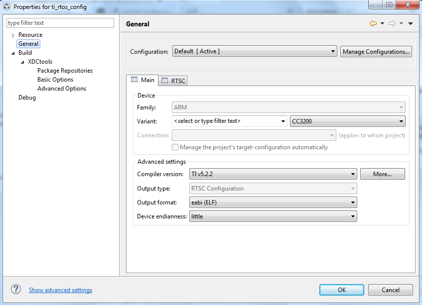Open the CC3200 variant dropdown

347,121
